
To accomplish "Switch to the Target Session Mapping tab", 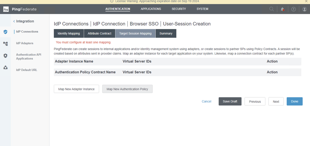I will 135,33.
